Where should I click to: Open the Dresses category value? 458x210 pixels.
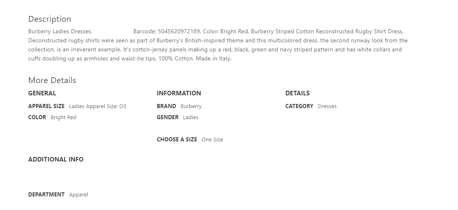[327, 106]
